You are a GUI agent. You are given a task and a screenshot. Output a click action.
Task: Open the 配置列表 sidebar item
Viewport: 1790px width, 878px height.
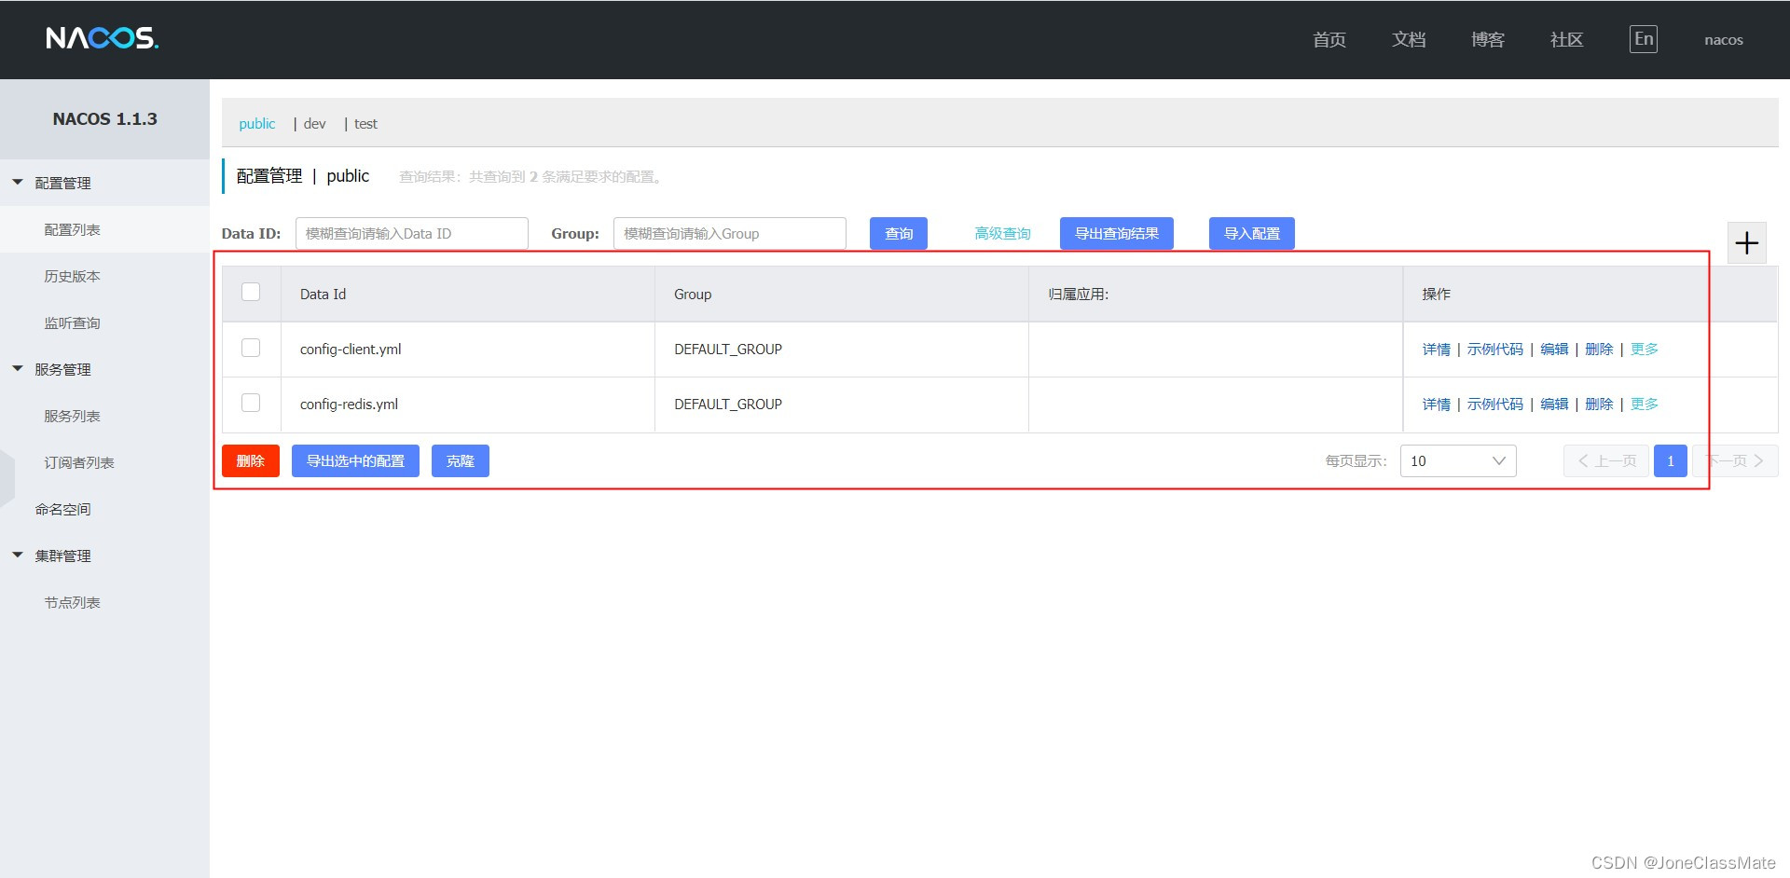click(x=104, y=229)
